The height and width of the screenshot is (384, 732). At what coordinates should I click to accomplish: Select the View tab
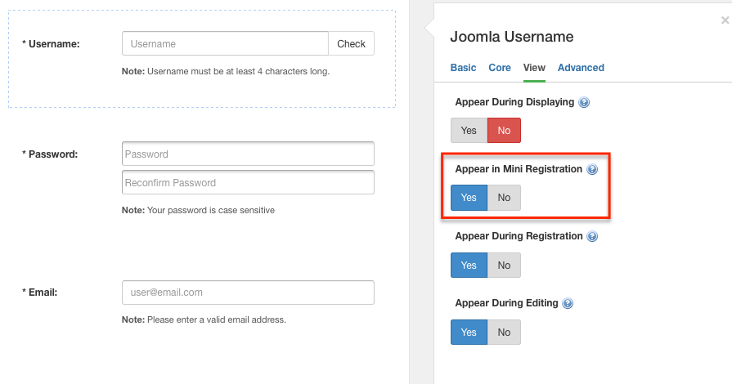coord(534,68)
